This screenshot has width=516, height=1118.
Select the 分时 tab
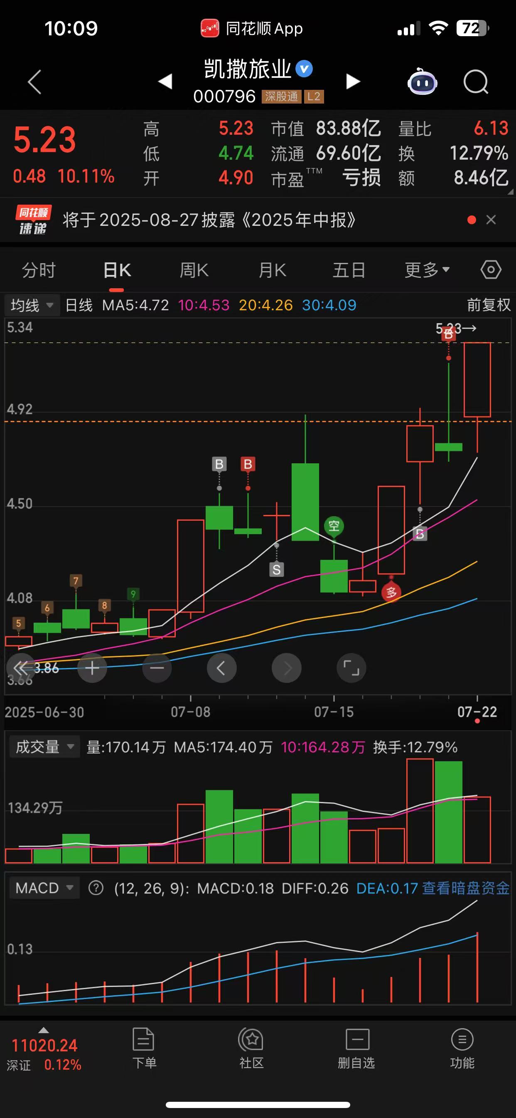[x=39, y=270]
